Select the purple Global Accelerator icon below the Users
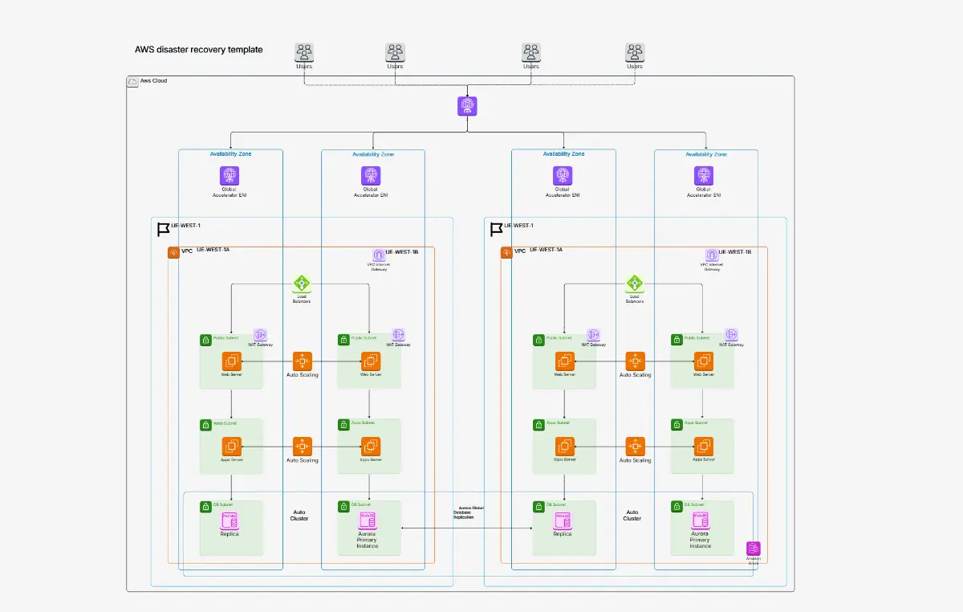963x612 pixels. coord(467,105)
